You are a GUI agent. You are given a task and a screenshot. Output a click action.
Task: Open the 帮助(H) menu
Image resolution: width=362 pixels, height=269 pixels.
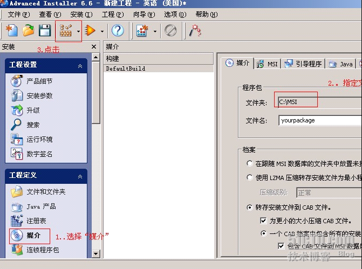207,15
